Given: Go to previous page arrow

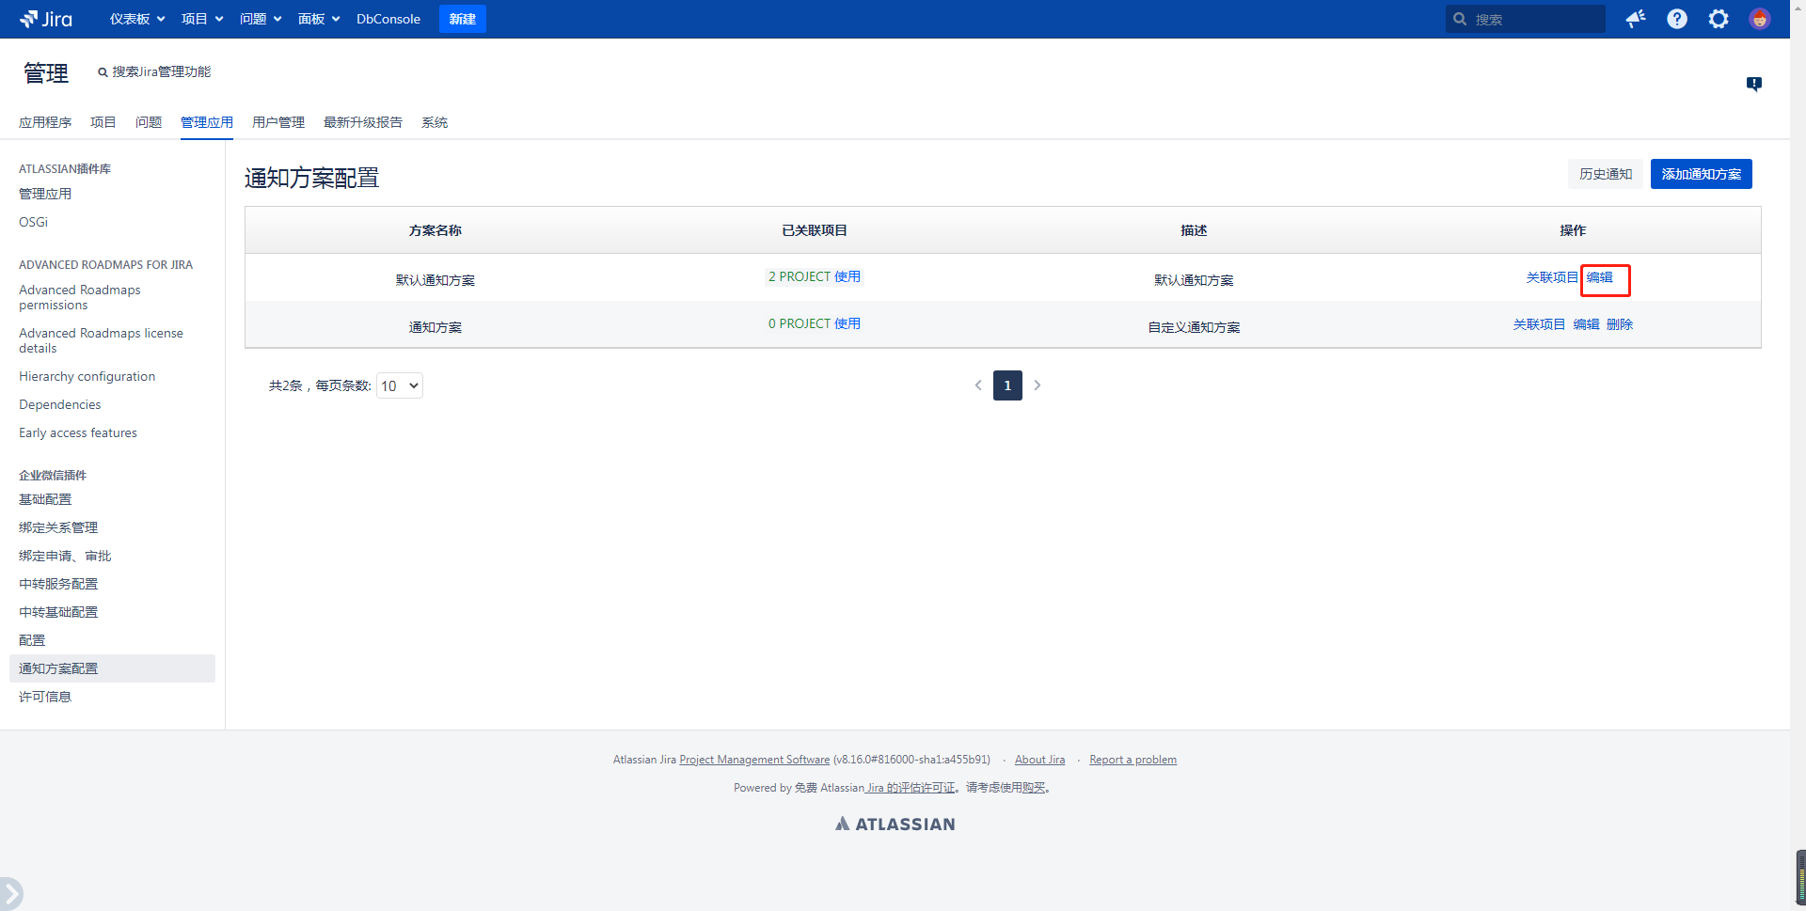Looking at the screenshot, I should coord(978,385).
